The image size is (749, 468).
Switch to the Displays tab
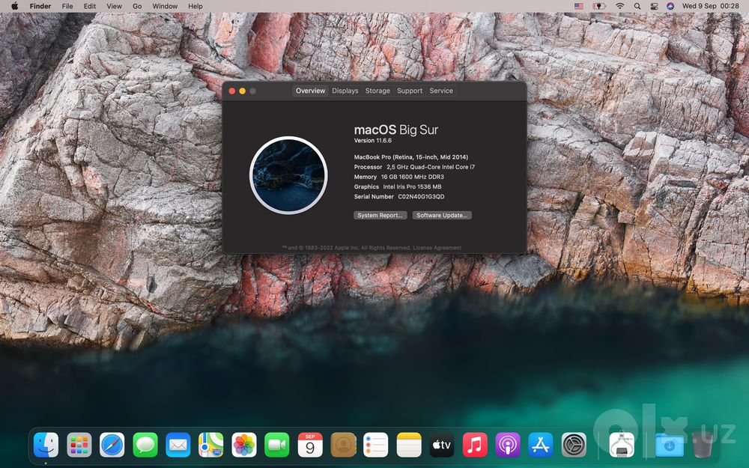(x=345, y=91)
